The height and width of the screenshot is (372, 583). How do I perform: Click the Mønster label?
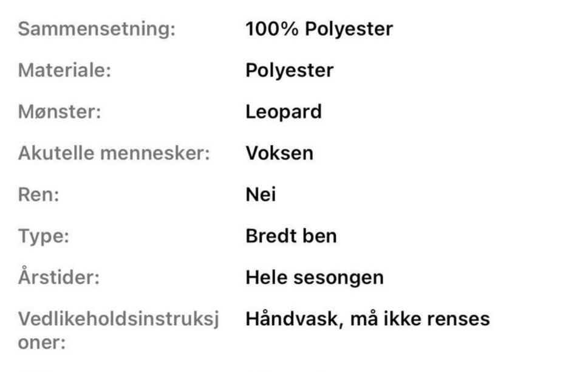pos(60,112)
